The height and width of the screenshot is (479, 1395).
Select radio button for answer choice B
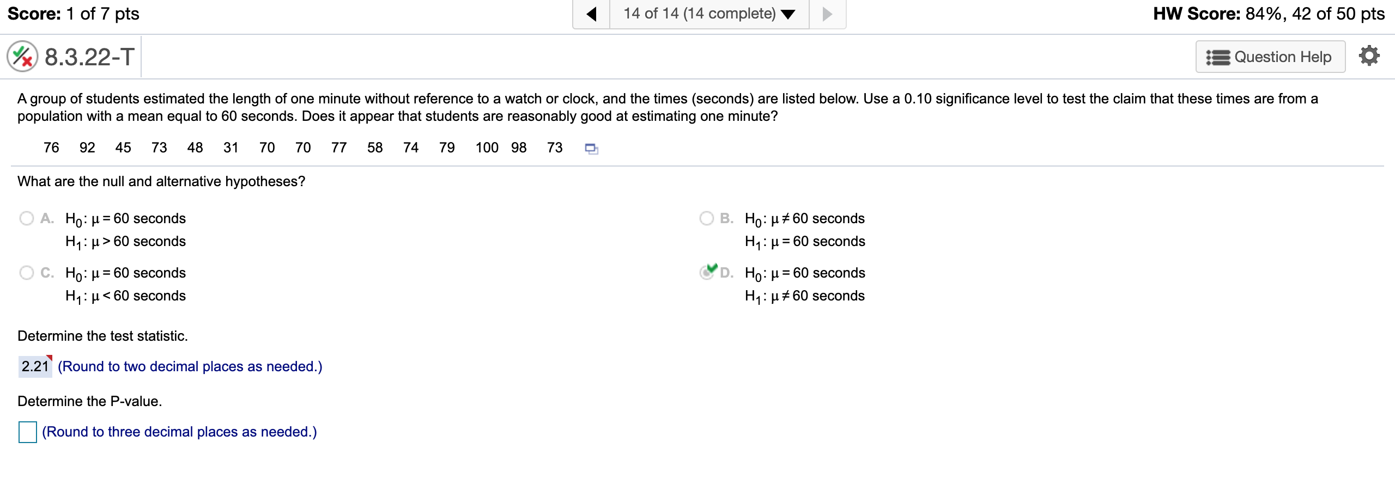[706, 218]
